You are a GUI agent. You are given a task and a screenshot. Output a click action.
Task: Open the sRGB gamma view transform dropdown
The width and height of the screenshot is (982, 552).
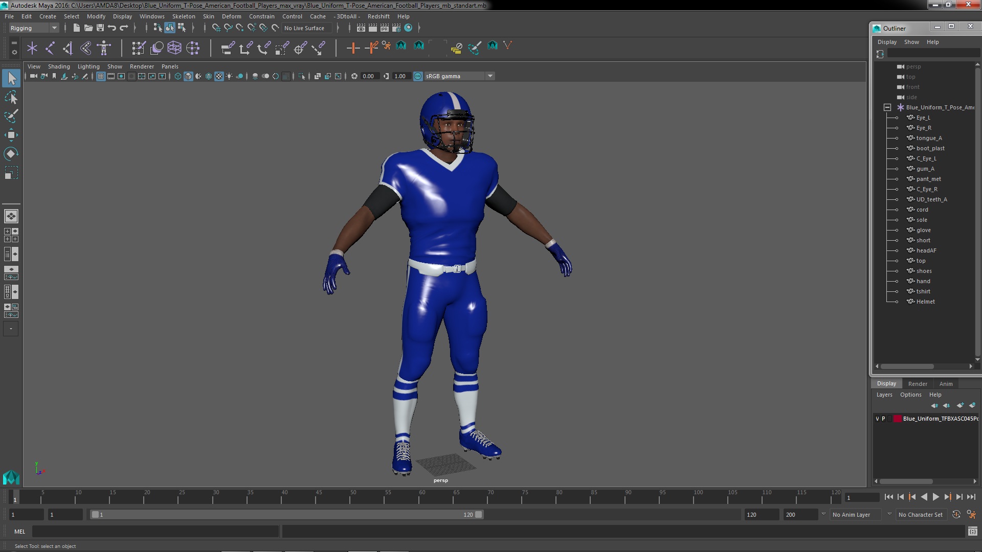459,76
